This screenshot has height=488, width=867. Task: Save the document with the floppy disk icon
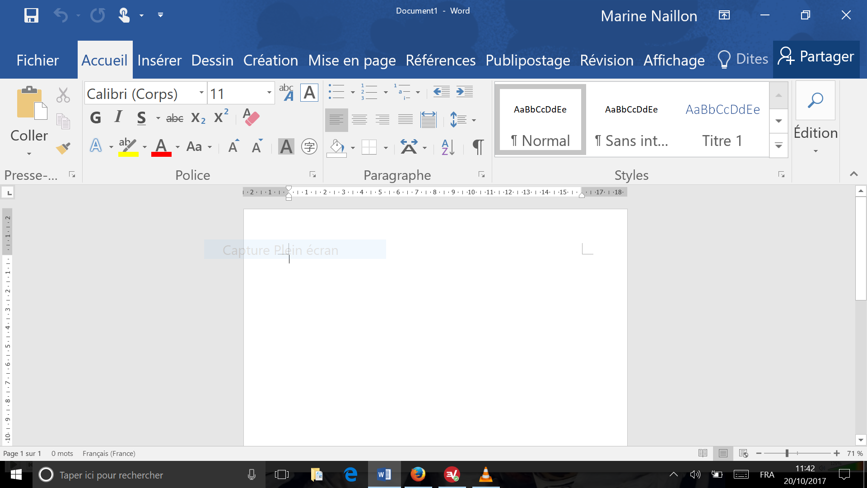pyautogui.click(x=31, y=15)
